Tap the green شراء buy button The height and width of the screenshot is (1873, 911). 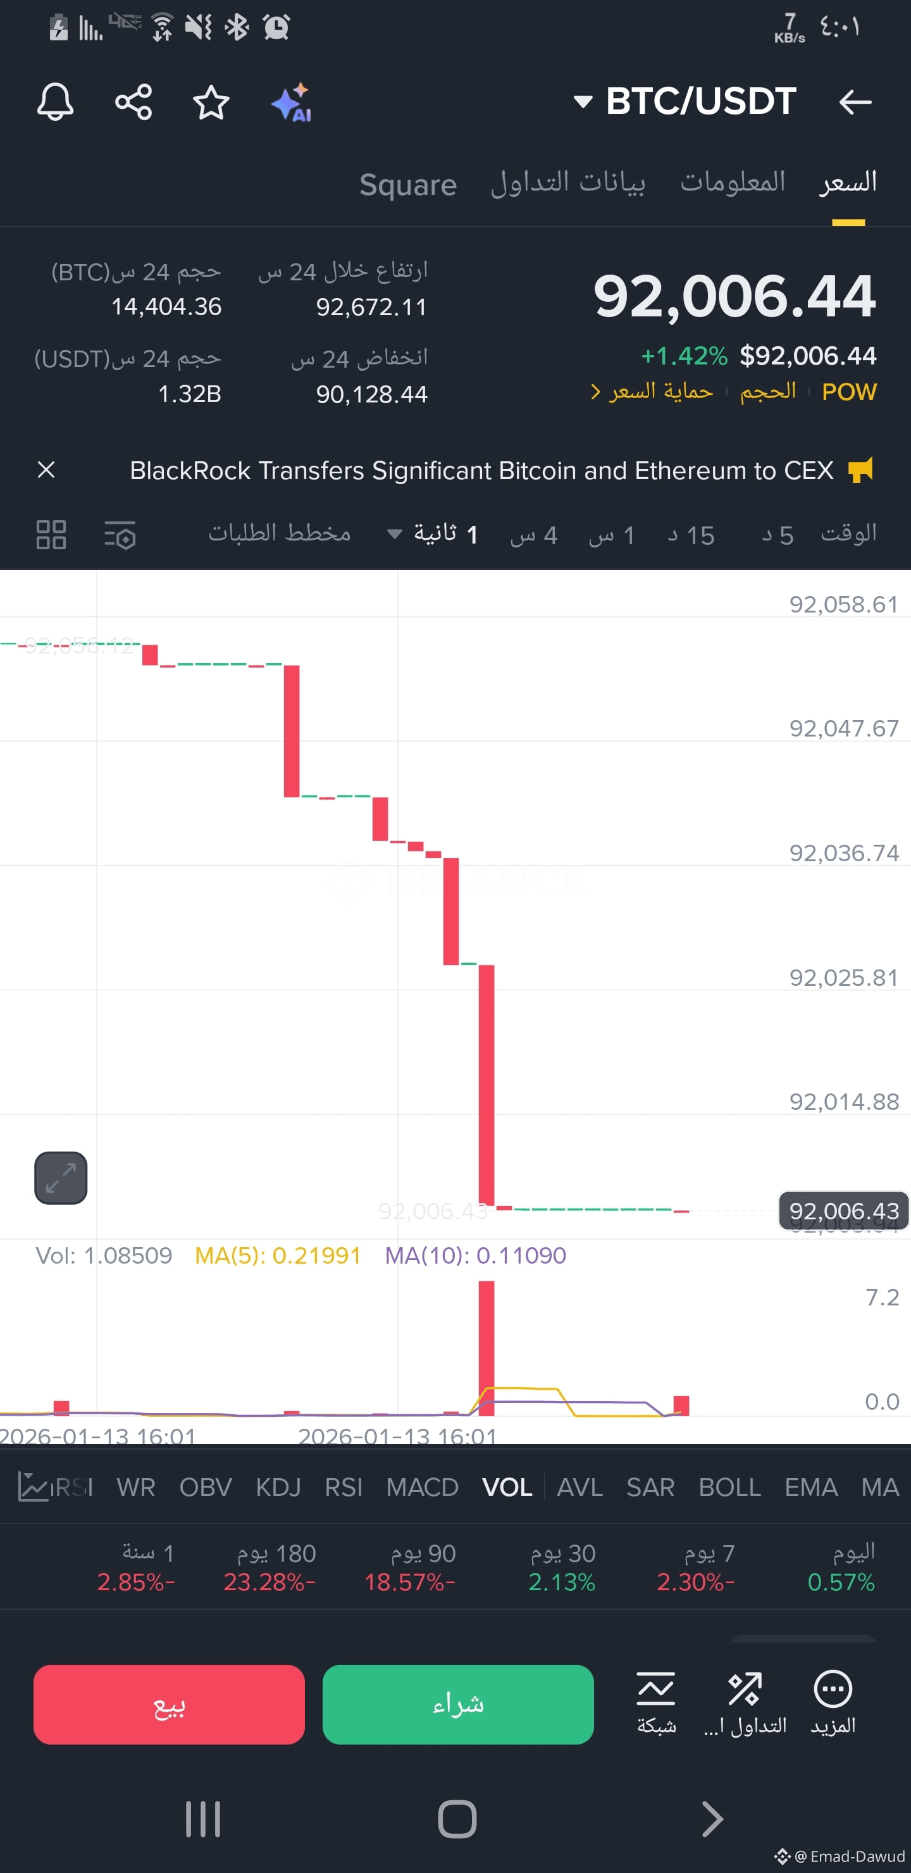point(458,1703)
